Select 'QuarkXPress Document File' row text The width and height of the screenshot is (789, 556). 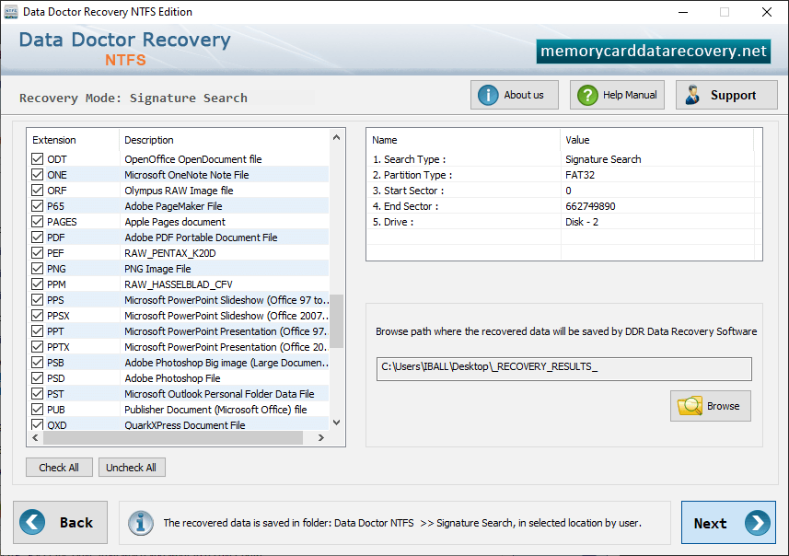click(185, 424)
